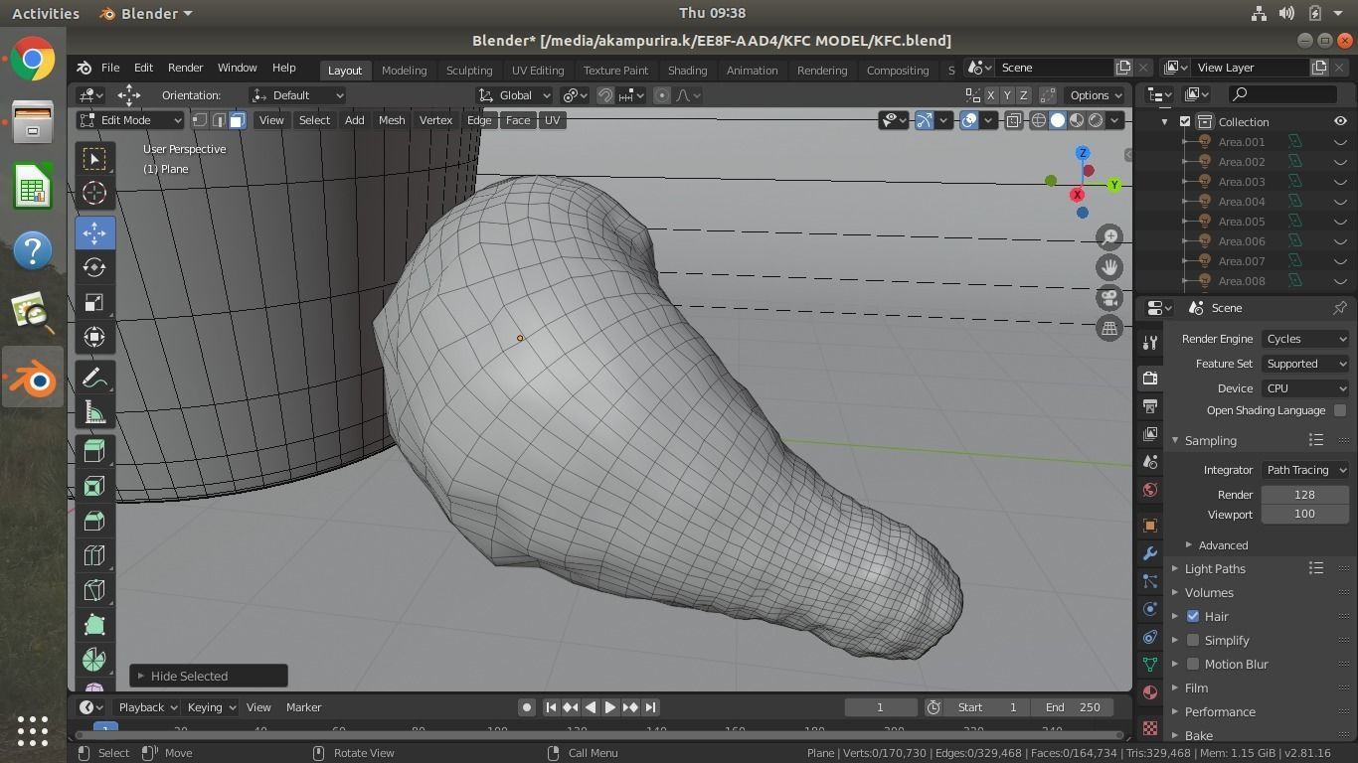Open the Material properties tab
The width and height of the screenshot is (1358, 763).
pos(1150,692)
